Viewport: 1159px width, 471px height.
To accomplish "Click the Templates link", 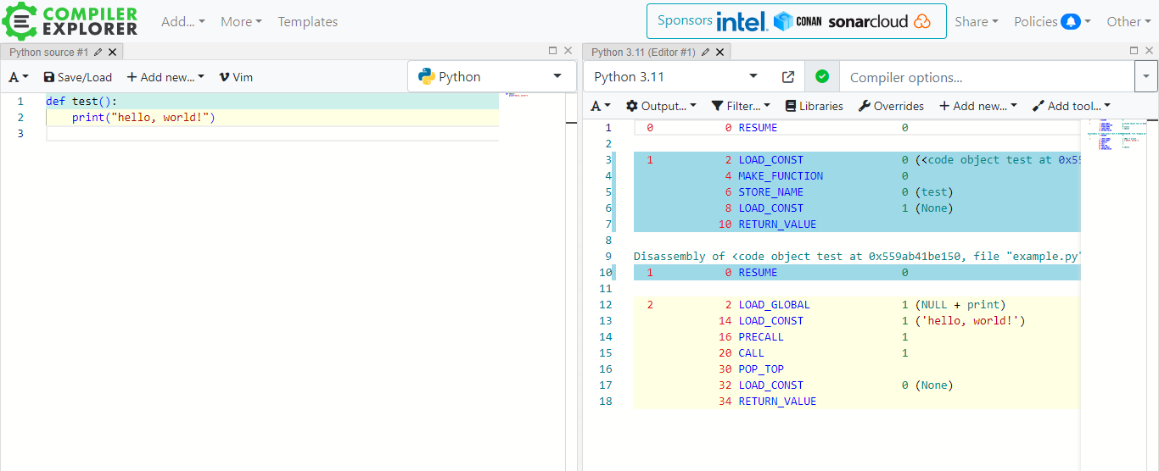I will [308, 22].
